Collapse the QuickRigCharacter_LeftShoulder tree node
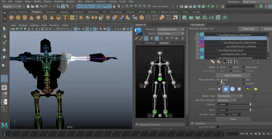 tap(216, 35)
